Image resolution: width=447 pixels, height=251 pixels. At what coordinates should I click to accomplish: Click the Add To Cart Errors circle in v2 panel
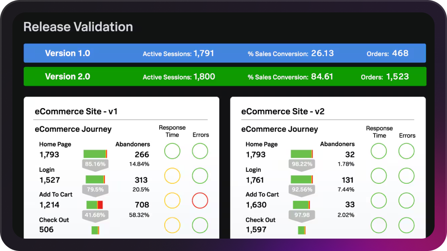(x=406, y=200)
